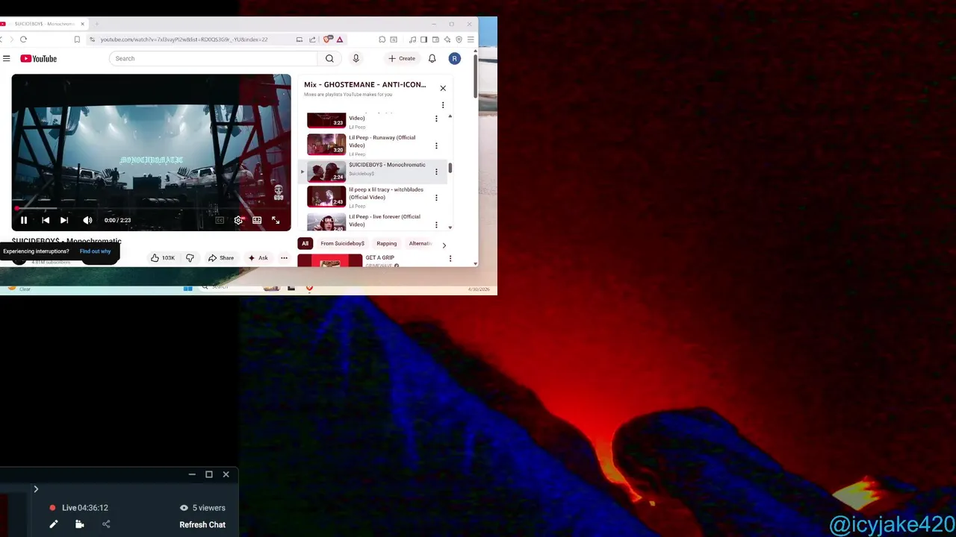The width and height of the screenshot is (956, 537).
Task: Open more actions ellipsis below the video
Action: point(284,258)
